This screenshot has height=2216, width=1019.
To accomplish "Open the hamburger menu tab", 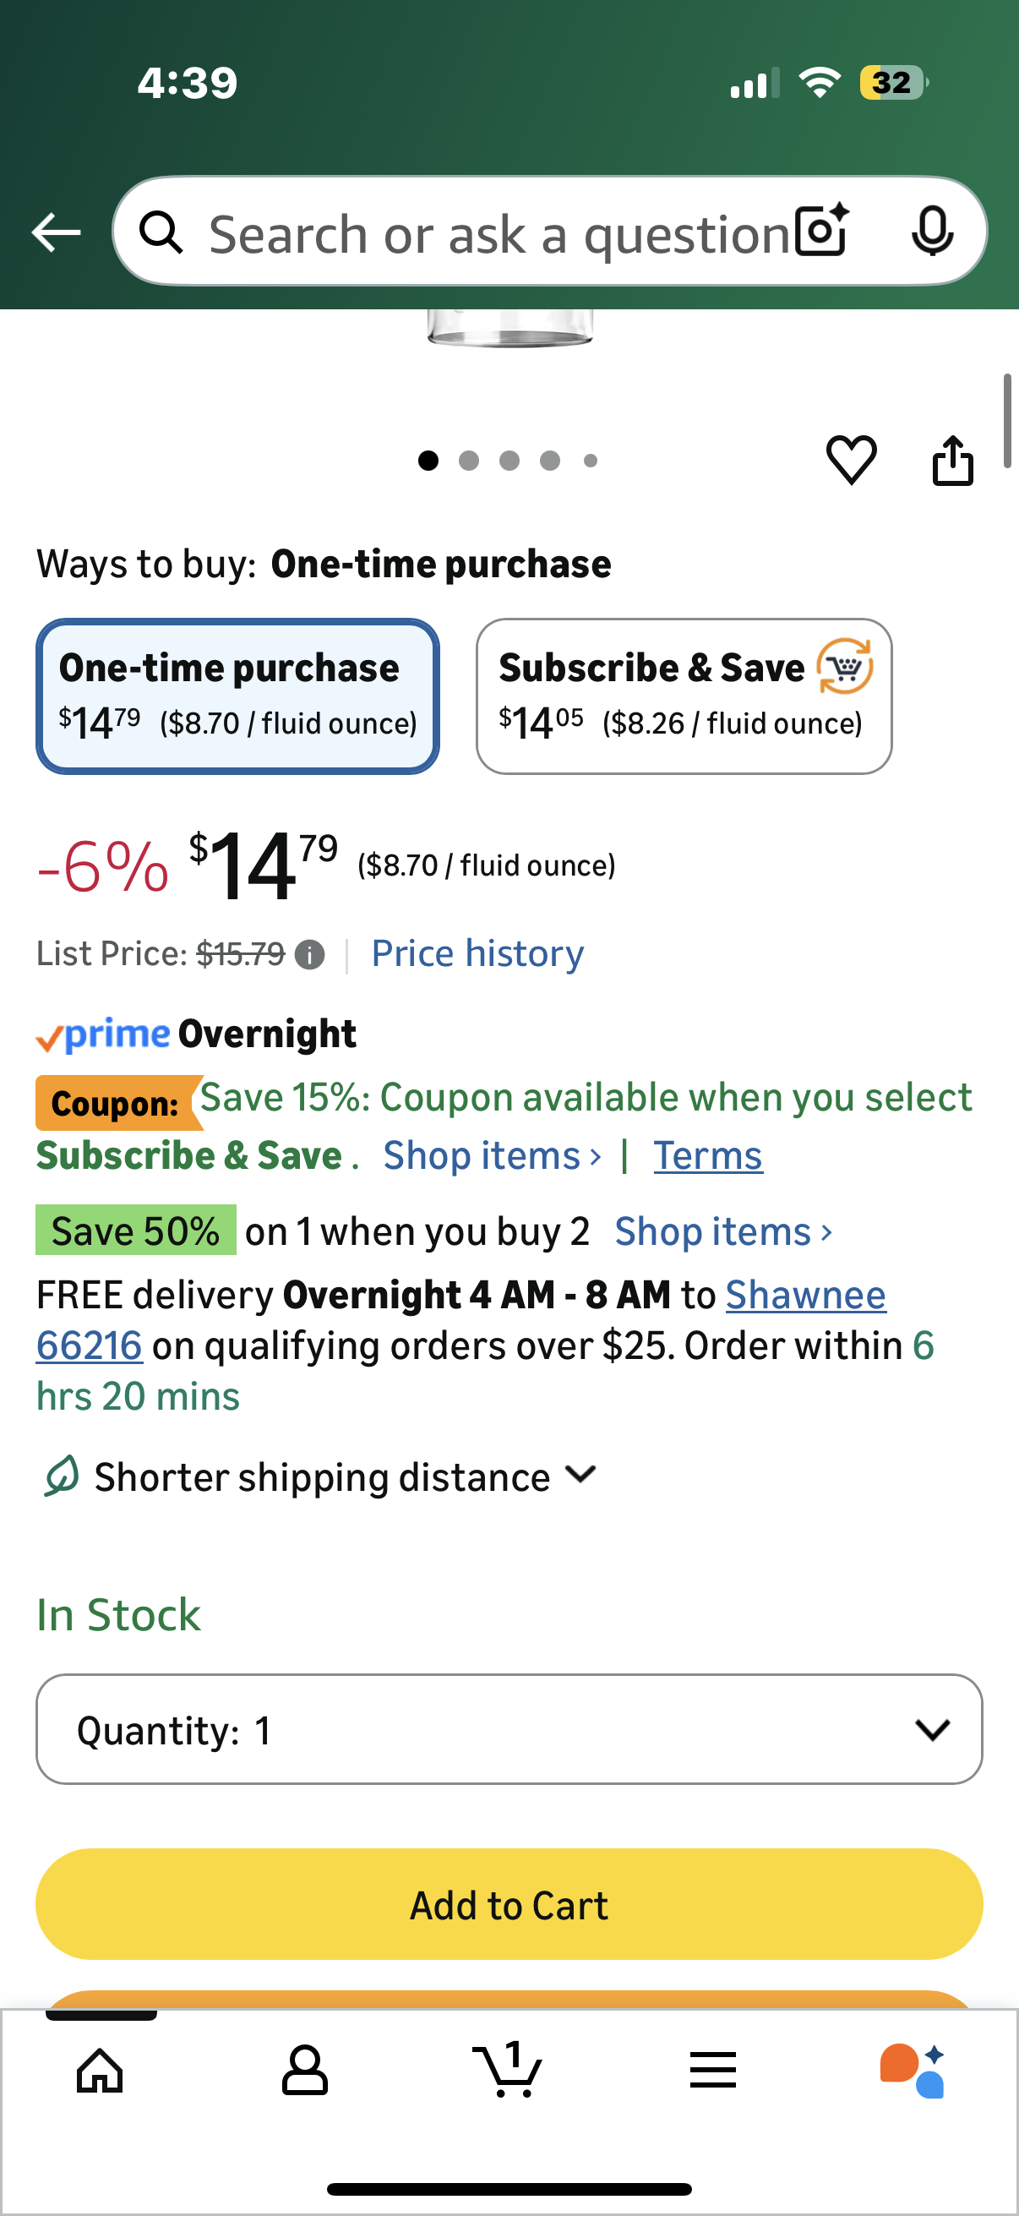I will click(x=712, y=2069).
